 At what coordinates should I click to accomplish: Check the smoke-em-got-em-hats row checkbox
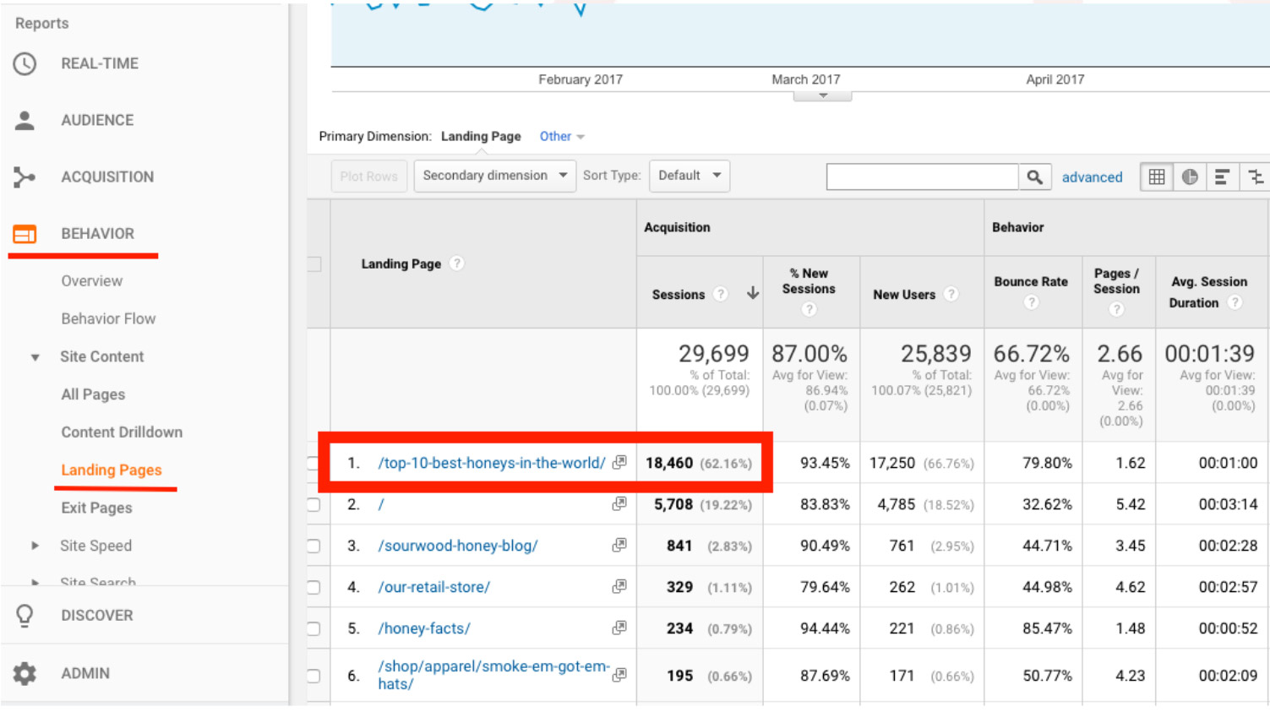pos(313,676)
